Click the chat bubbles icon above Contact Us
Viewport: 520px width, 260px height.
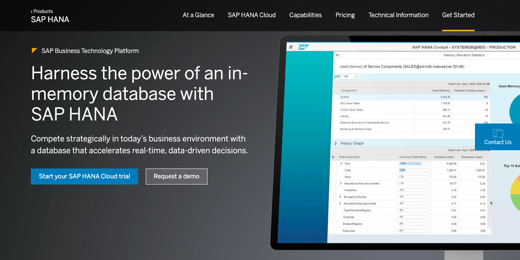(x=498, y=133)
